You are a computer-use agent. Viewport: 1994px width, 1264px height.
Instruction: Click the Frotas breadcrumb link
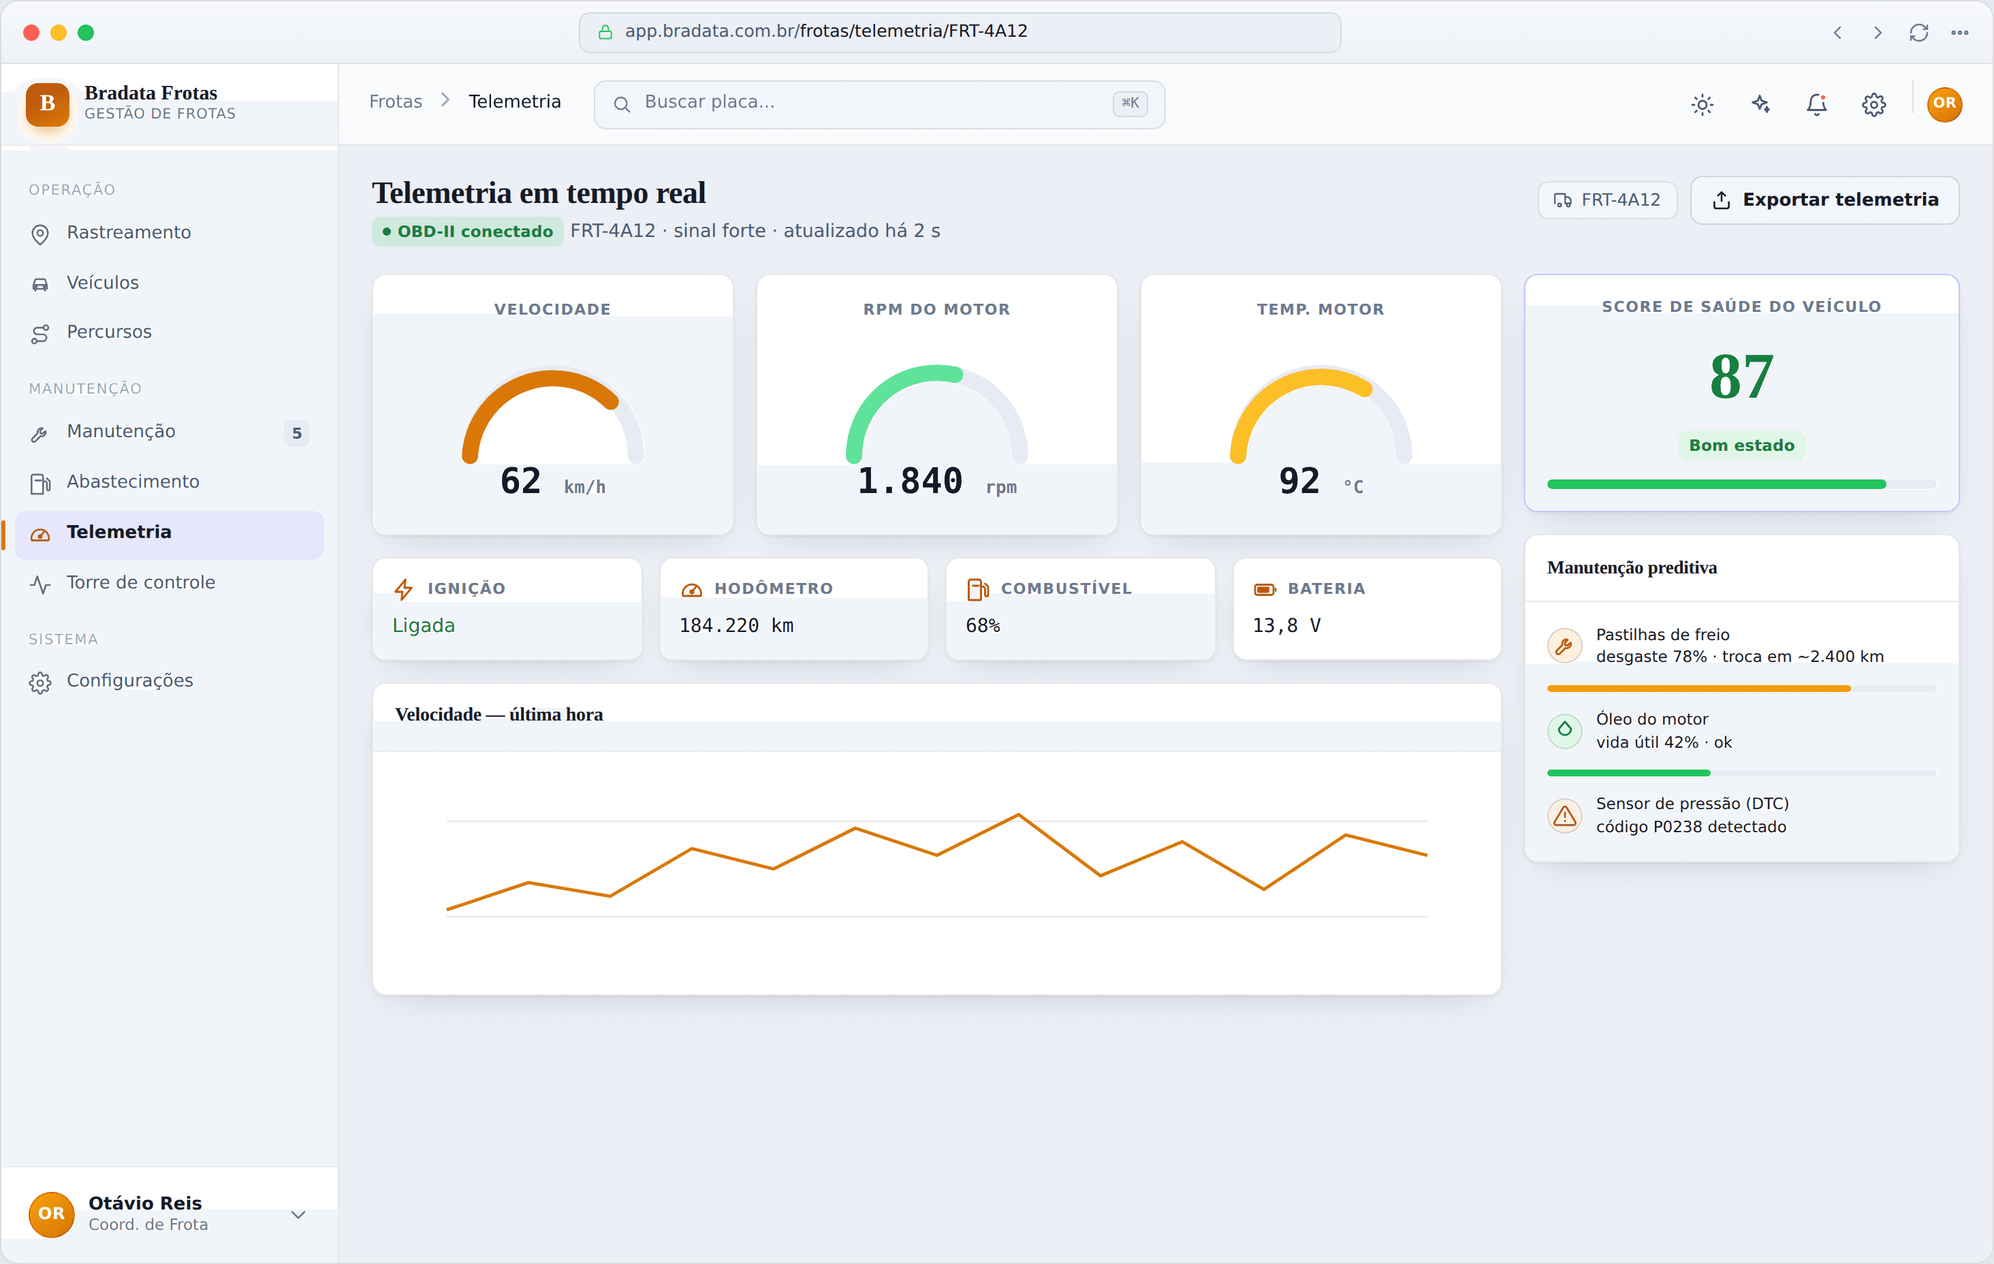396,101
